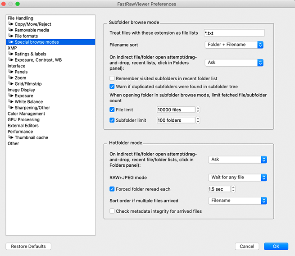Go to the Thumbnail cache settings
Image resolution: width=295 pixels, height=256 pixels.
click(31, 137)
